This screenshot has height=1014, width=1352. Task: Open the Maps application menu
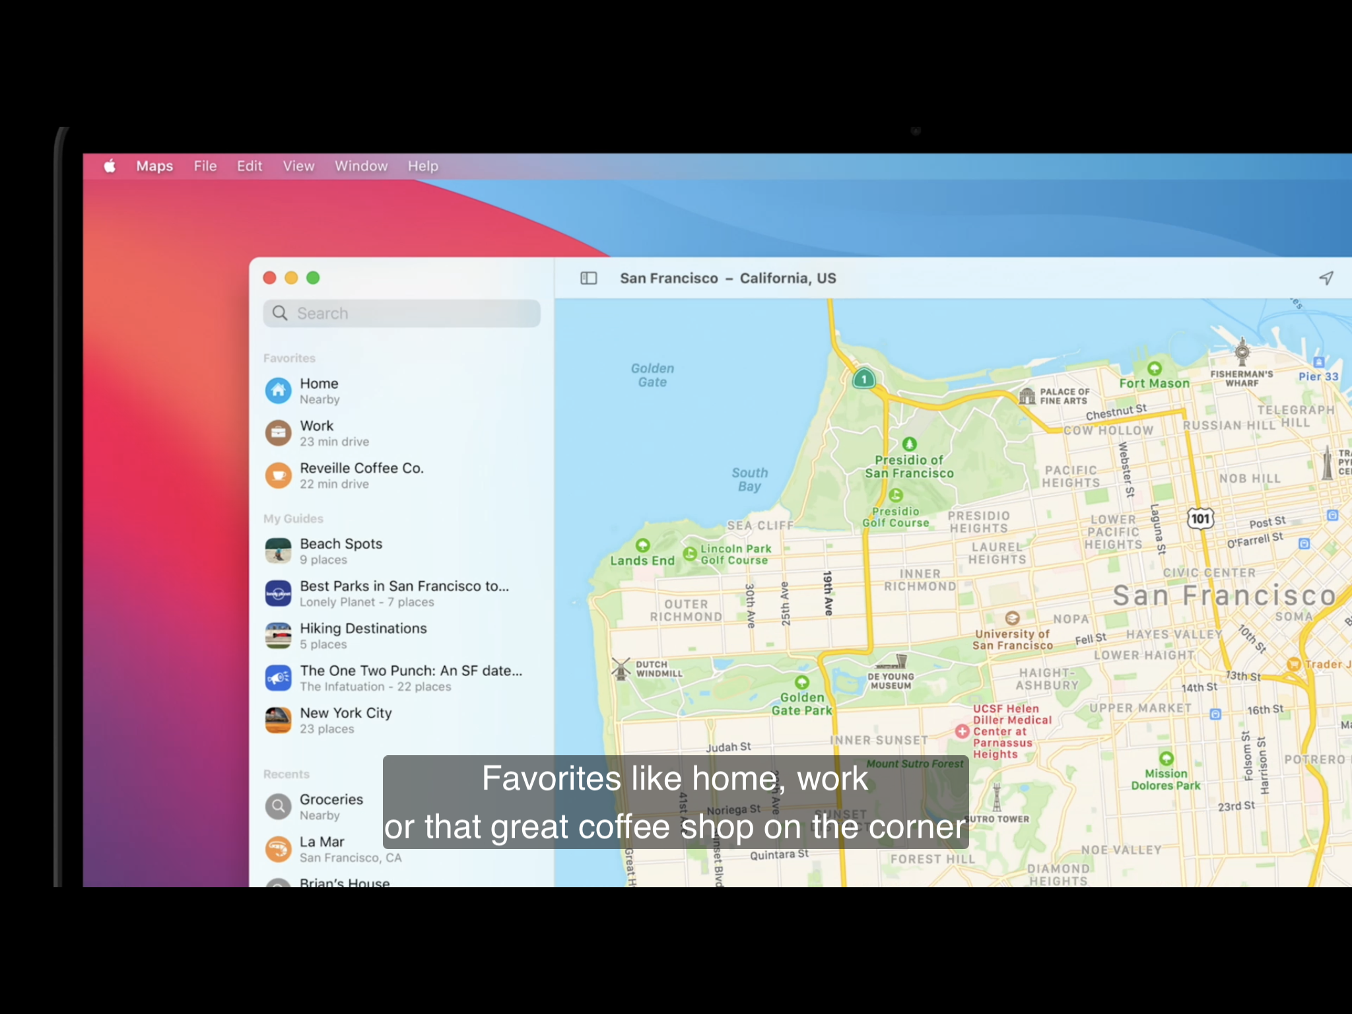154,166
